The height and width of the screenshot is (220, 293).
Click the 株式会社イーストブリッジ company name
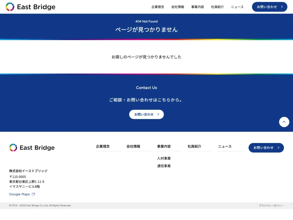[x=28, y=171]
